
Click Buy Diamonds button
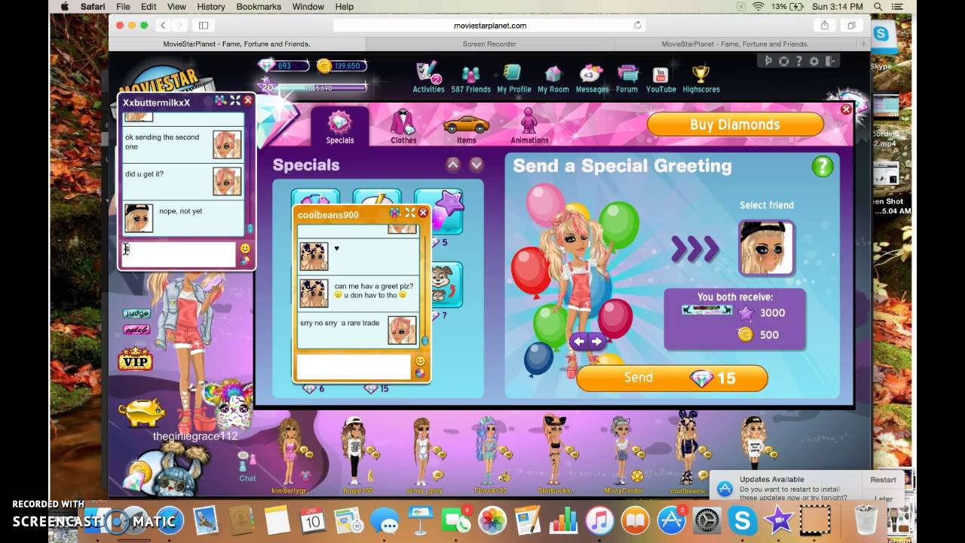click(735, 124)
